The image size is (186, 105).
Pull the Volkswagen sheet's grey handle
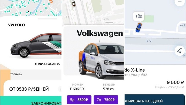(x=109, y=23)
